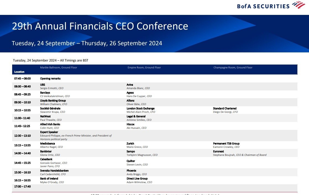Click the UBS session entry
Viewport: 309px width, 195px height.
(x=43, y=85)
